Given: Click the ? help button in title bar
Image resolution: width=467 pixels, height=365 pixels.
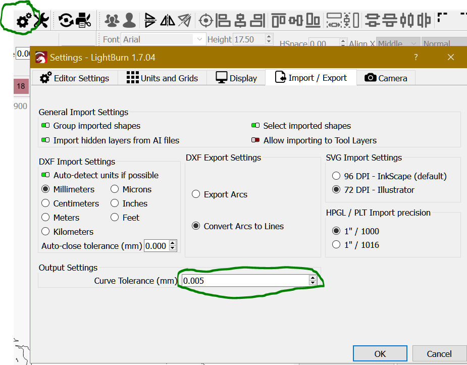Looking at the screenshot, I should pos(416,57).
